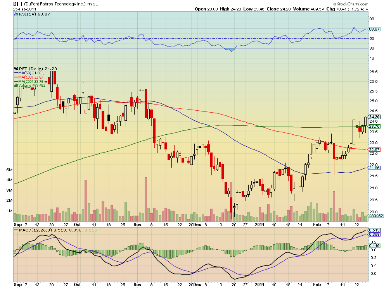Click the 489452 volume tag on right axis
Viewport: 384px width, 288px height.
click(x=376, y=216)
